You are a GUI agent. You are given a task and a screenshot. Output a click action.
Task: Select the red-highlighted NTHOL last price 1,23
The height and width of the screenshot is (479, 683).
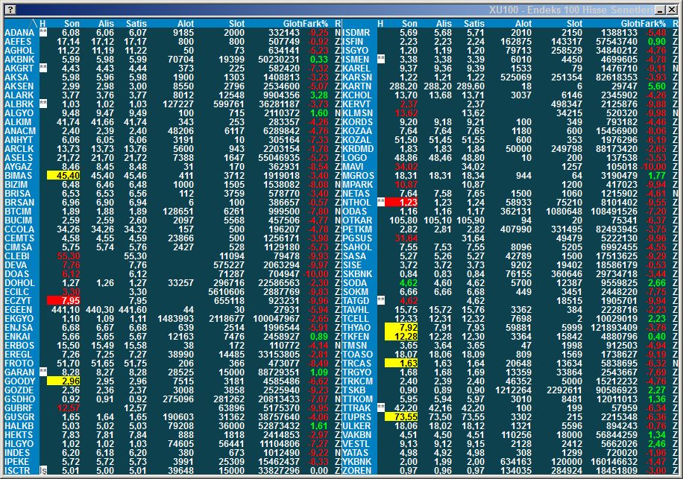click(401, 202)
